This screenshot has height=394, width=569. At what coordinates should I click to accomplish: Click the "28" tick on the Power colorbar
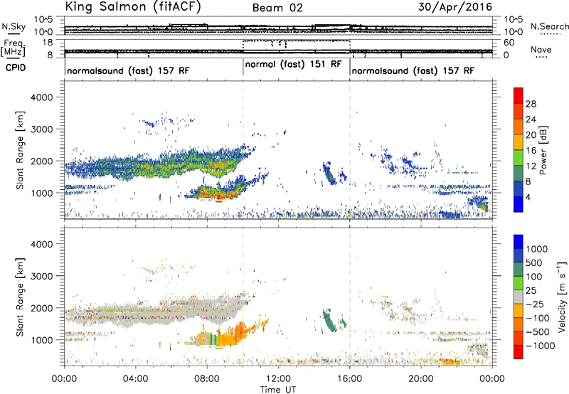click(x=531, y=104)
